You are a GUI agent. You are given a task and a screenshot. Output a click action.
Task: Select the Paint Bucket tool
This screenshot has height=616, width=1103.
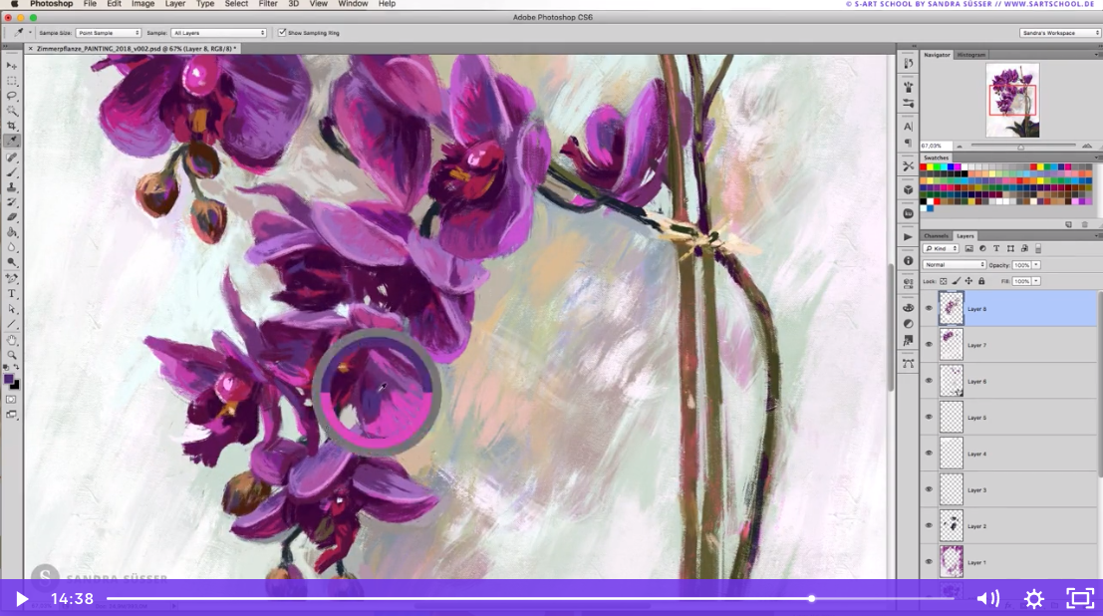12,232
